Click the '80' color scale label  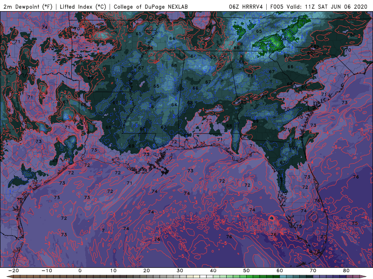346,271
